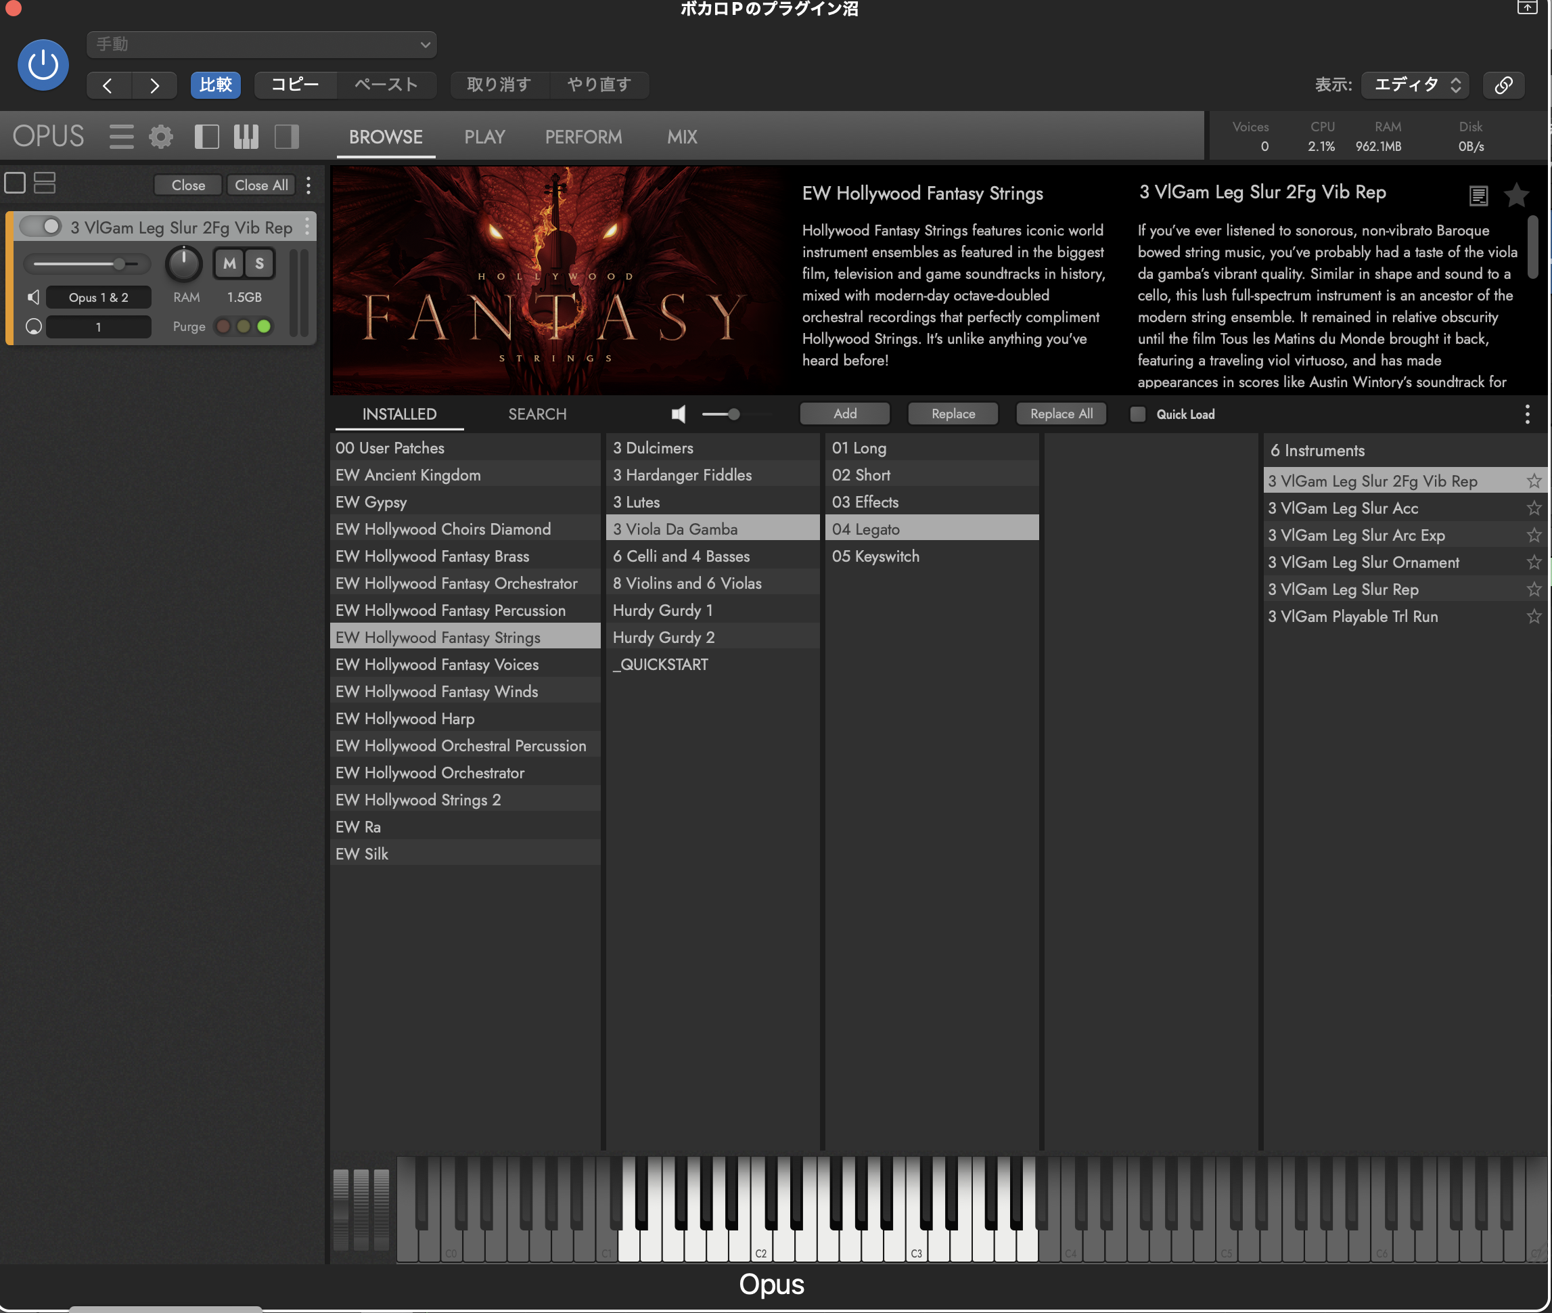
Task: Click the Close button
Action: coord(188,185)
